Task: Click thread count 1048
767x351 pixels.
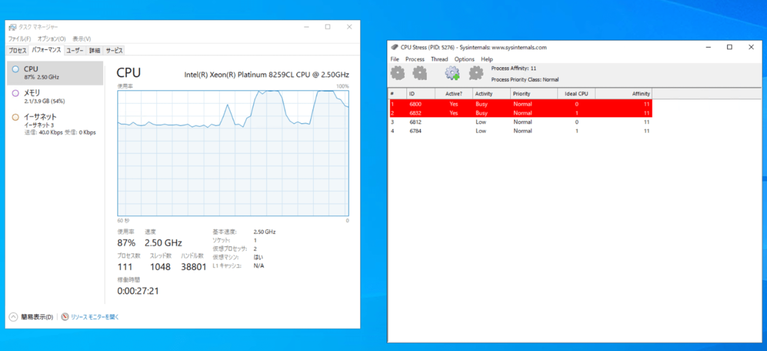Action: (x=160, y=267)
